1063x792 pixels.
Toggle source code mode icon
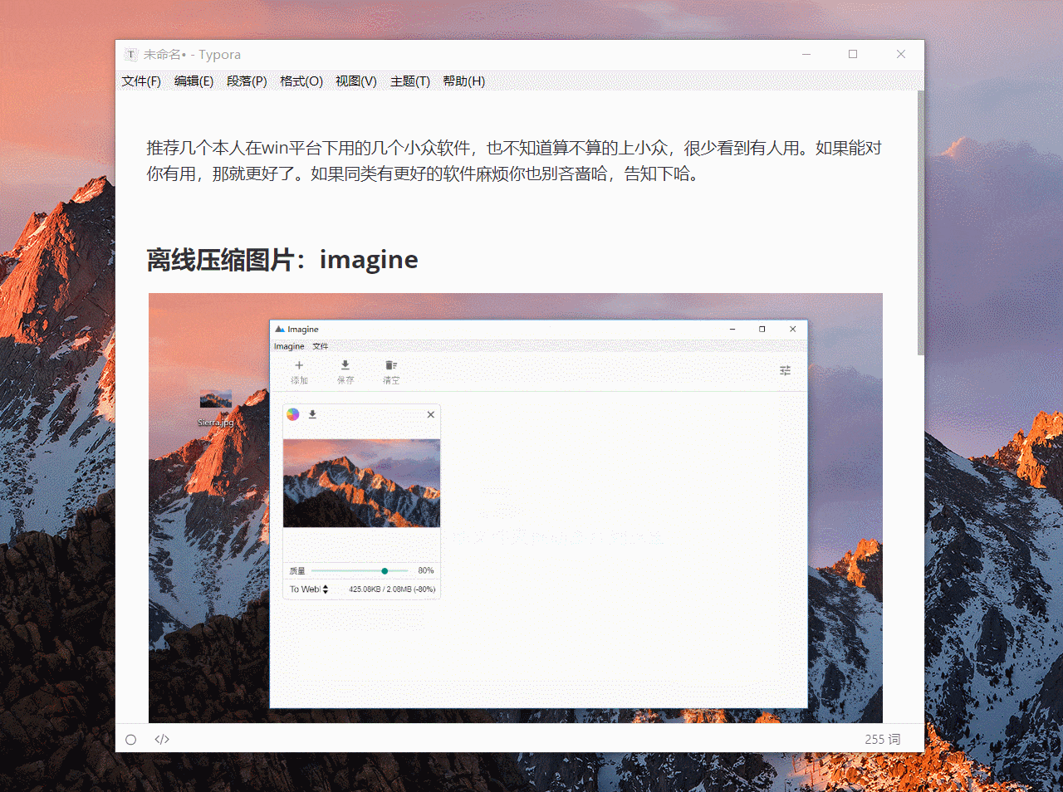[x=162, y=740]
